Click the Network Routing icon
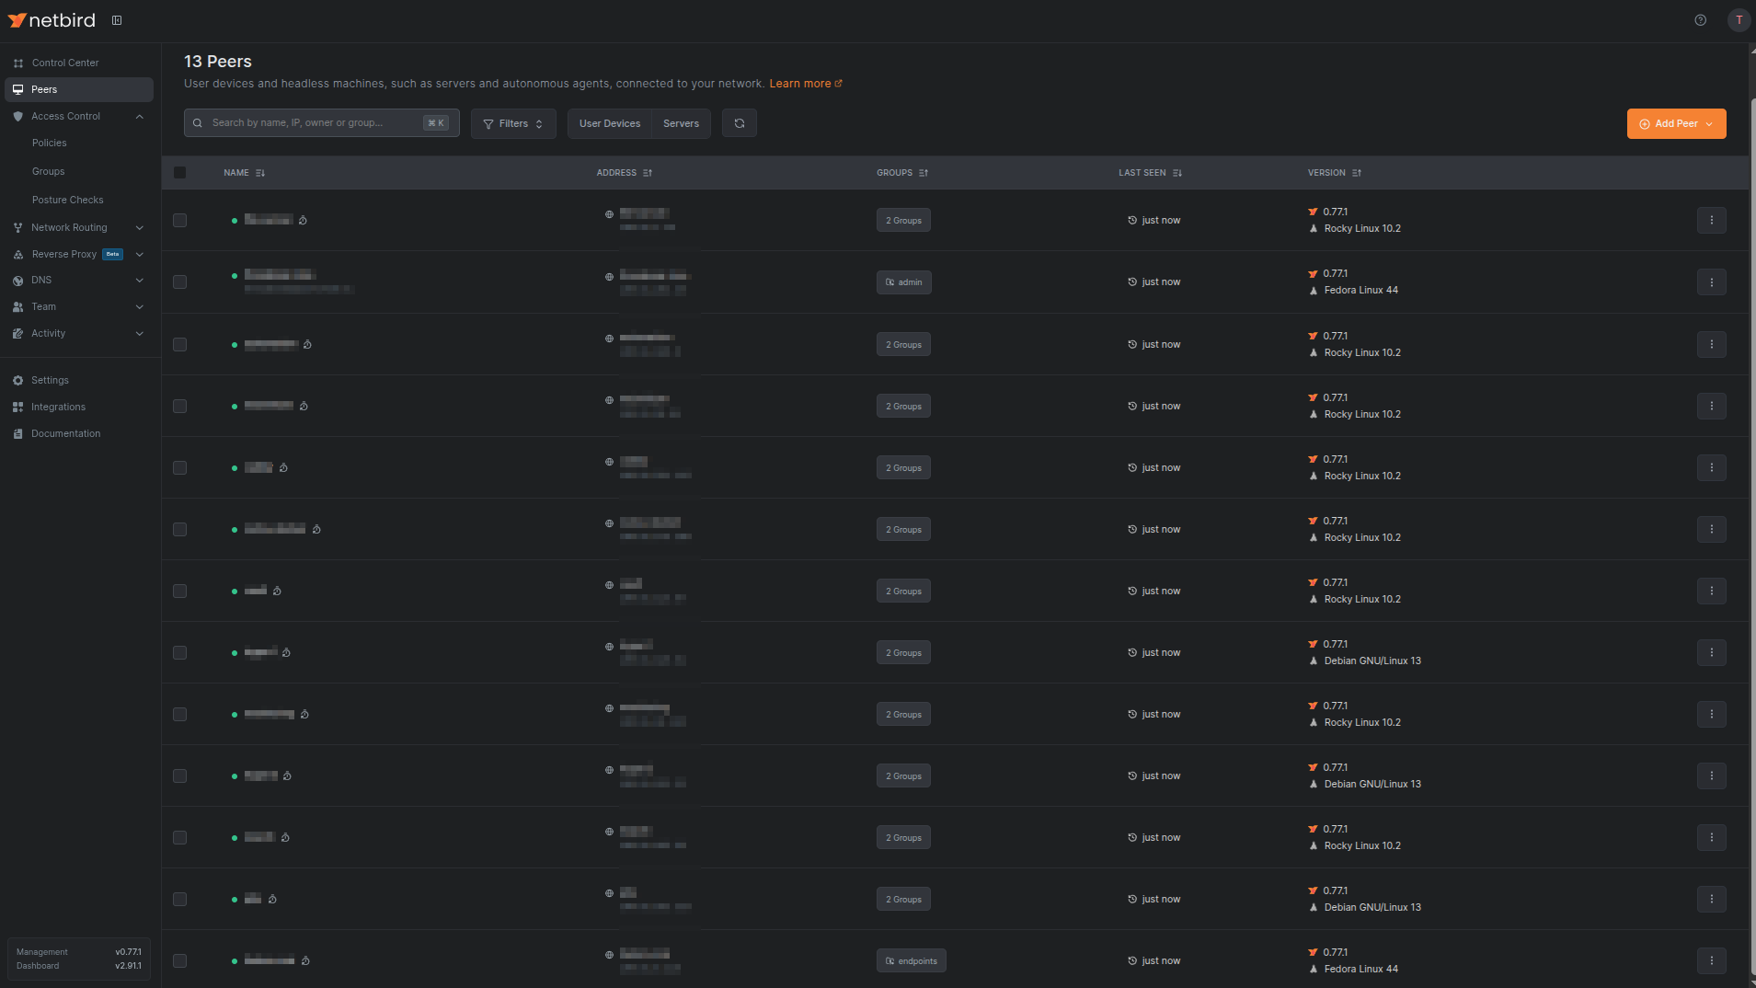This screenshot has width=1756, height=988. [18, 227]
